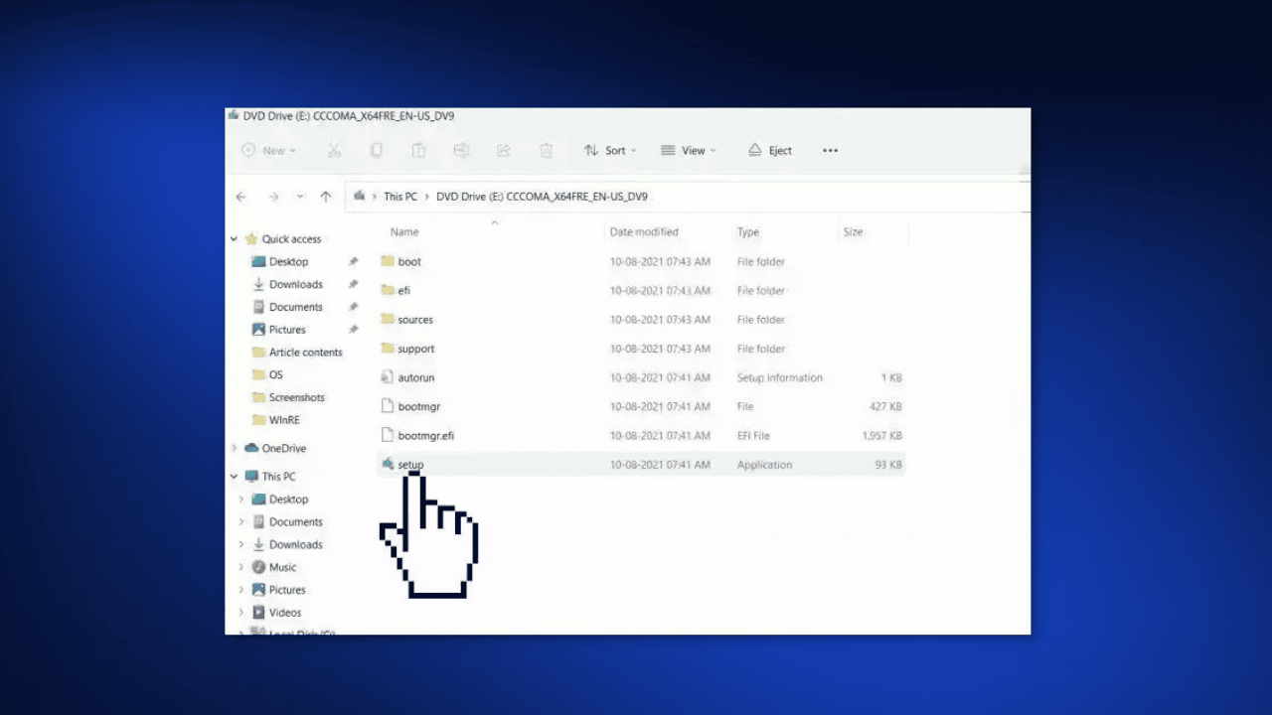Open the New dropdown button
Viewport: 1272px width, 715px height.
pos(268,151)
